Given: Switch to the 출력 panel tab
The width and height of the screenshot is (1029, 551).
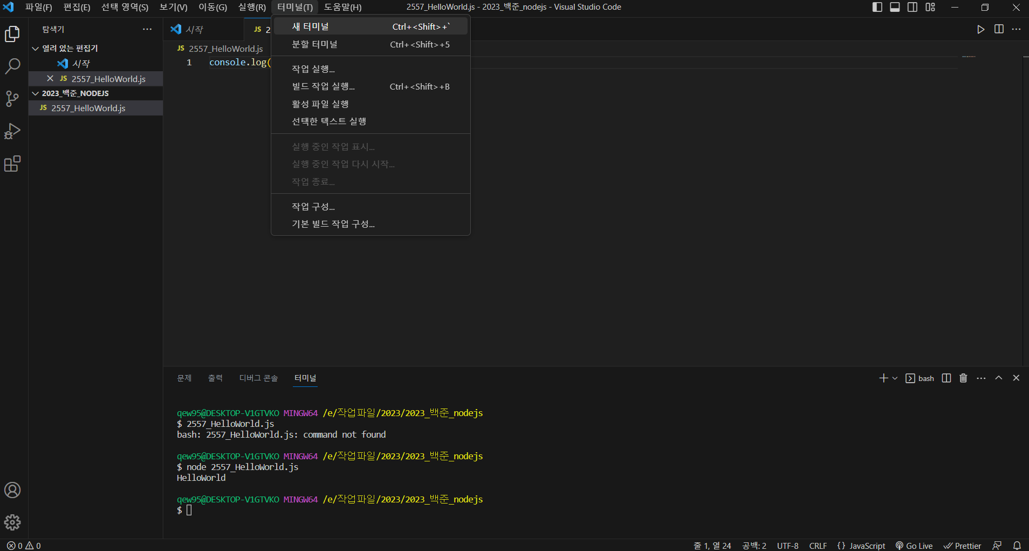Looking at the screenshot, I should 215,378.
